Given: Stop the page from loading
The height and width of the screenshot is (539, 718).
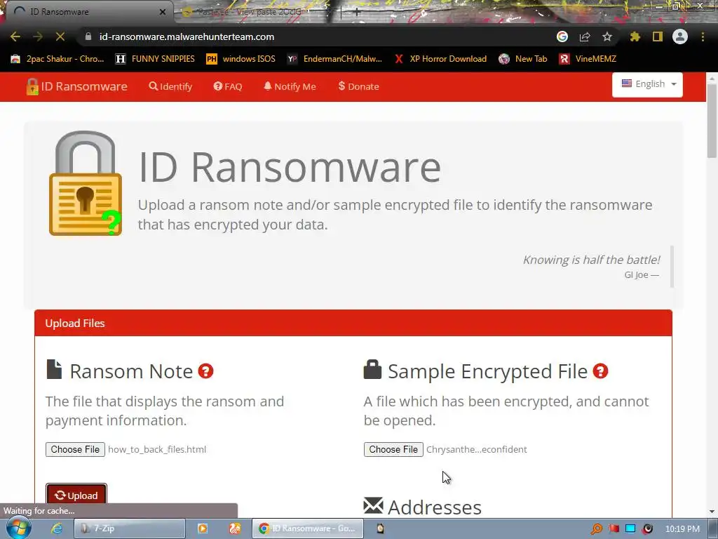Looking at the screenshot, I should point(60,36).
